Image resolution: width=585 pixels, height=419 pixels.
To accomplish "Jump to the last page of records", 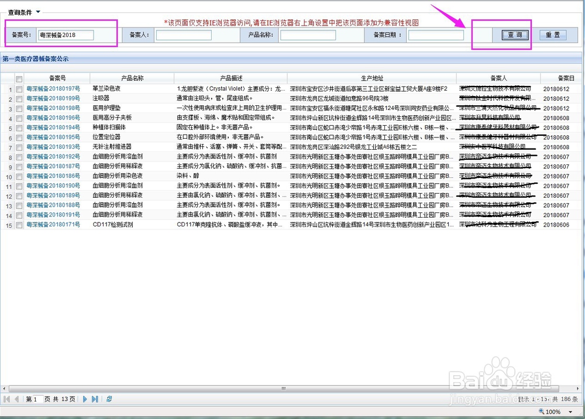I will [x=95, y=399].
